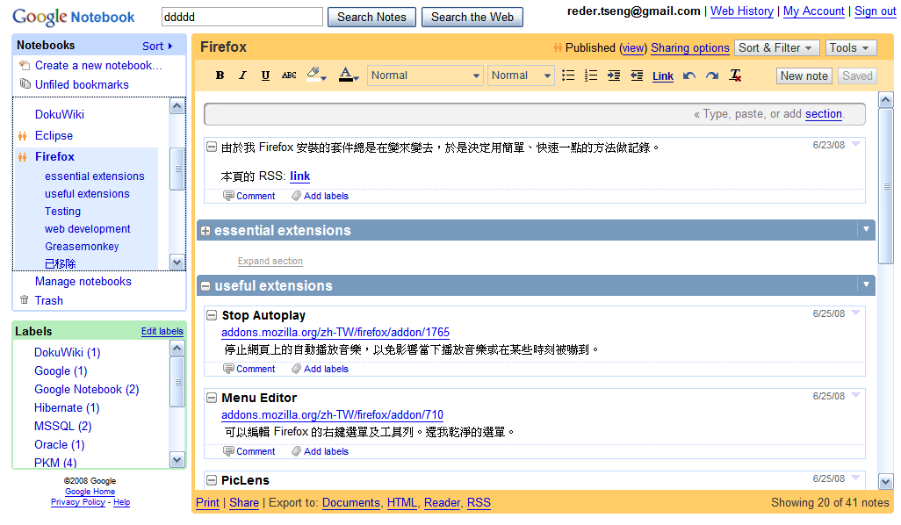
Task: Open Manage notebooks
Action: 83,282
